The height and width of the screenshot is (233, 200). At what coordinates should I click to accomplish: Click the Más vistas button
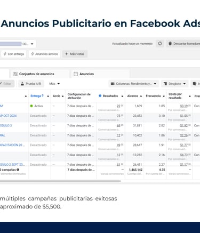pyautogui.click(x=75, y=54)
